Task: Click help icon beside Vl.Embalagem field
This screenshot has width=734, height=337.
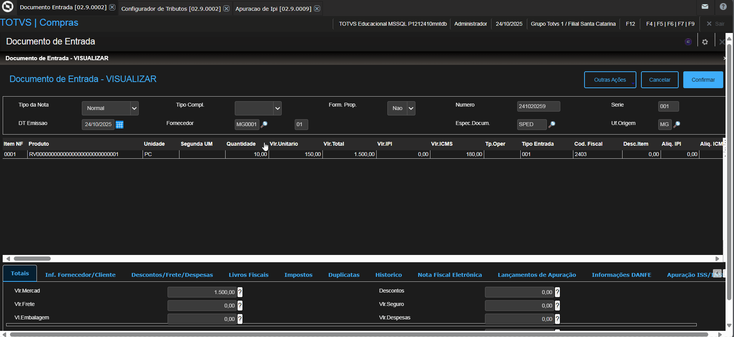Action: point(240,319)
